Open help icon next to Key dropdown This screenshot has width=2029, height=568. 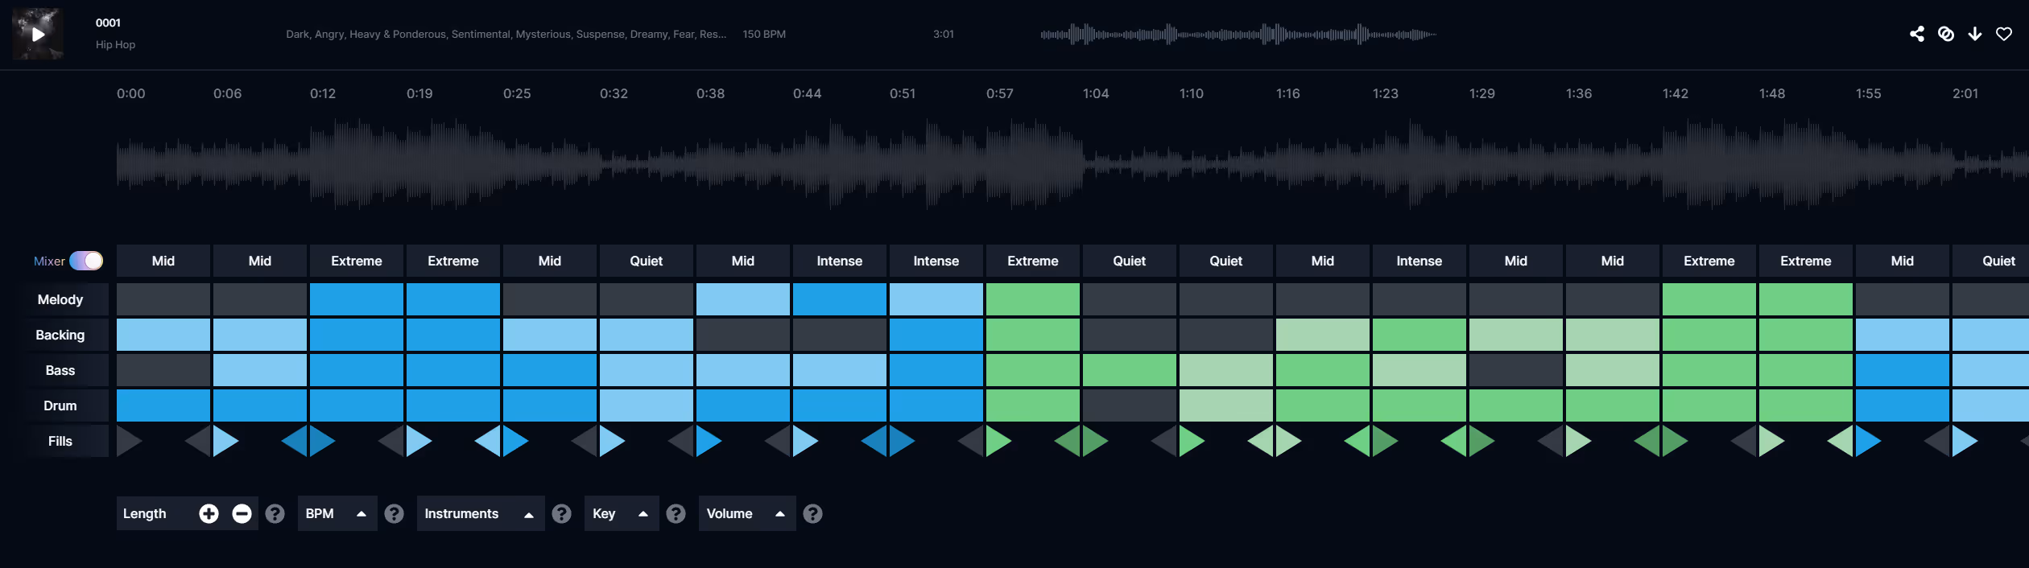coord(676,513)
